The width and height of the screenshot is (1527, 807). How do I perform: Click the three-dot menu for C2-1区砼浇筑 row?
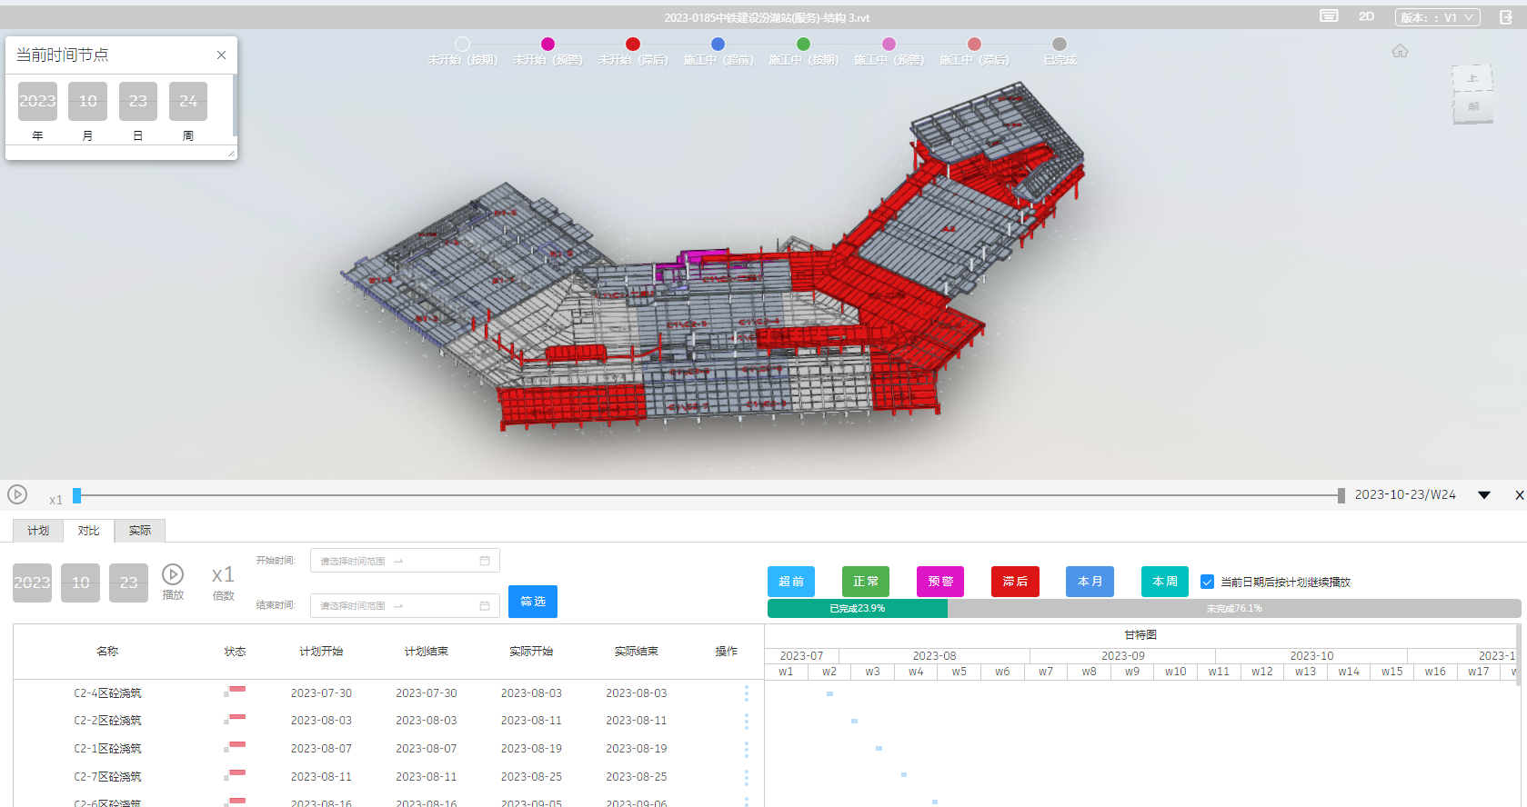[x=747, y=749]
